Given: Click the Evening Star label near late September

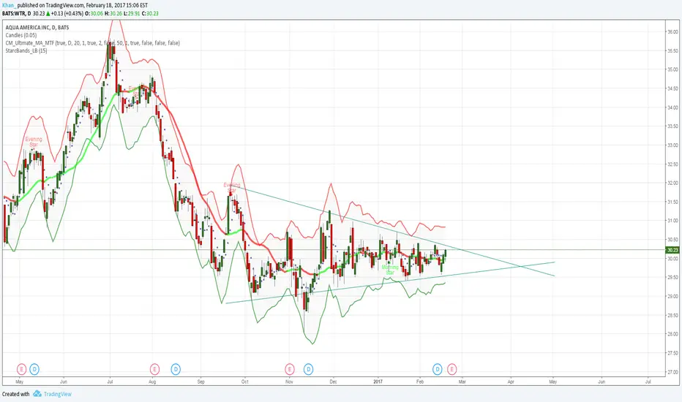Looking at the screenshot, I should point(232,188).
